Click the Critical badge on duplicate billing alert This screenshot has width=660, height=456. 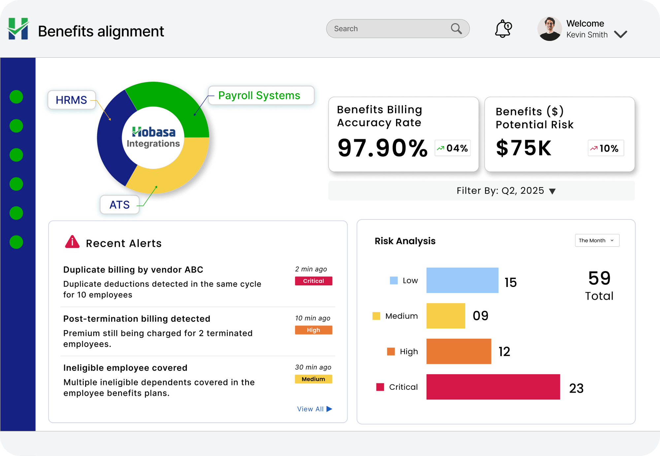313,281
